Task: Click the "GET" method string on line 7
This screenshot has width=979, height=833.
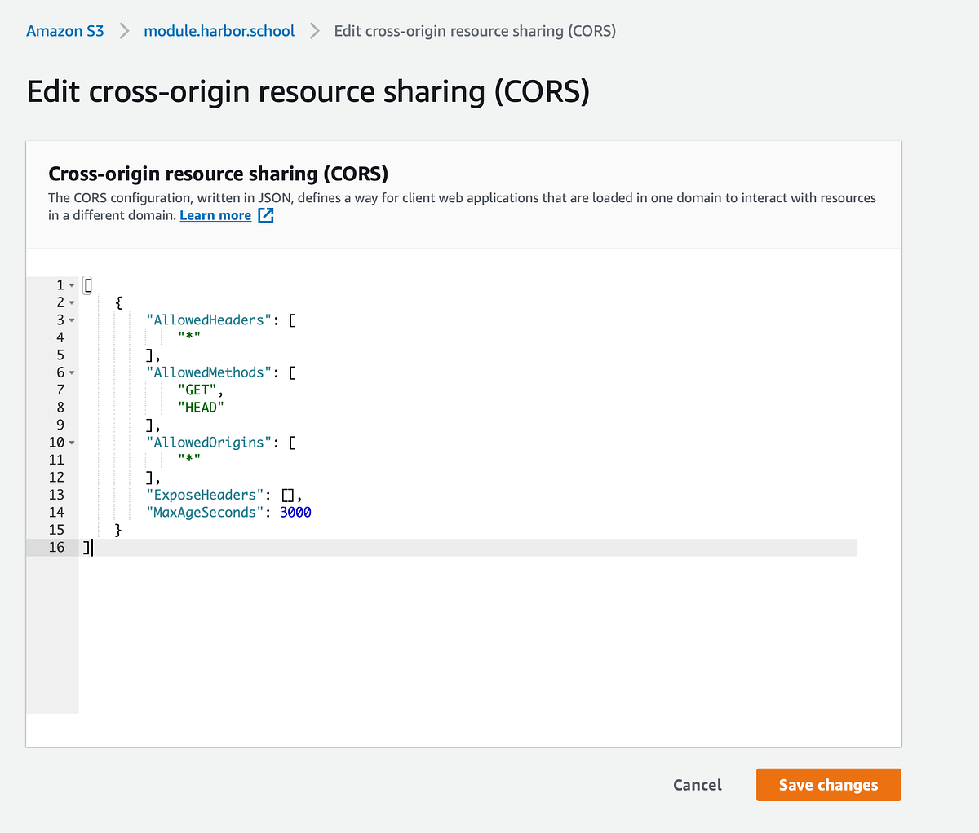Action: click(198, 390)
